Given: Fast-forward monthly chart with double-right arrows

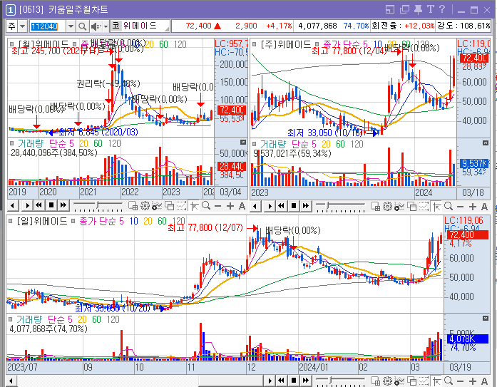Looking at the screenshot, I should [63, 205].
